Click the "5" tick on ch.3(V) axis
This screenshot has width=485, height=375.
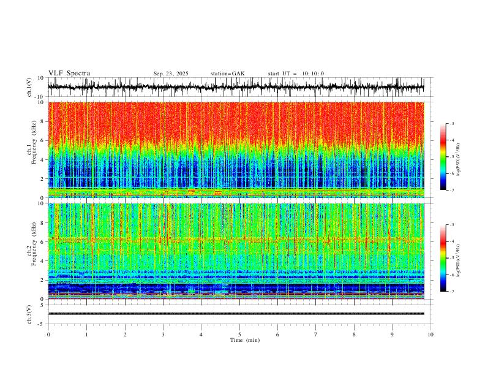pyautogui.click(x=43, y=305)
